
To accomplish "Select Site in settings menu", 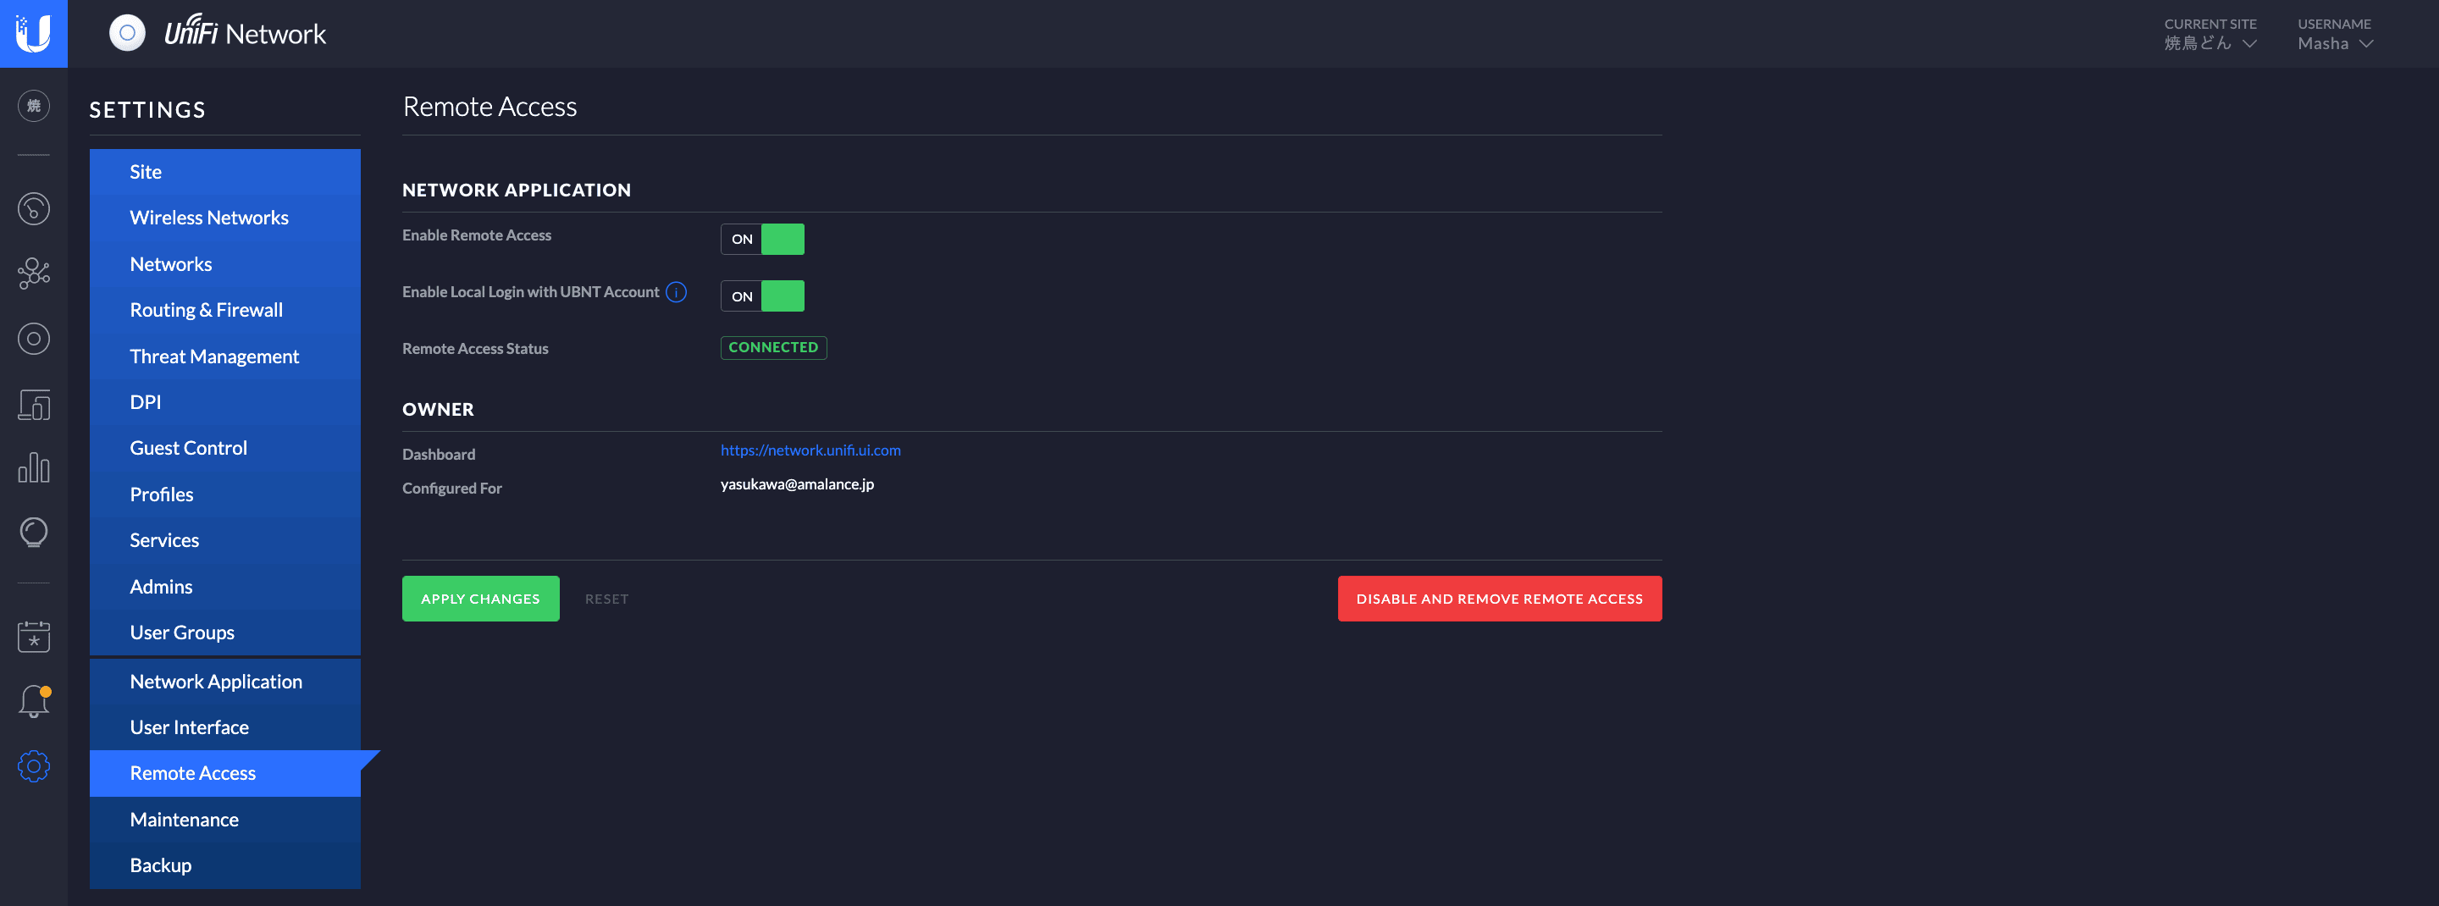I will click(225, 171).
